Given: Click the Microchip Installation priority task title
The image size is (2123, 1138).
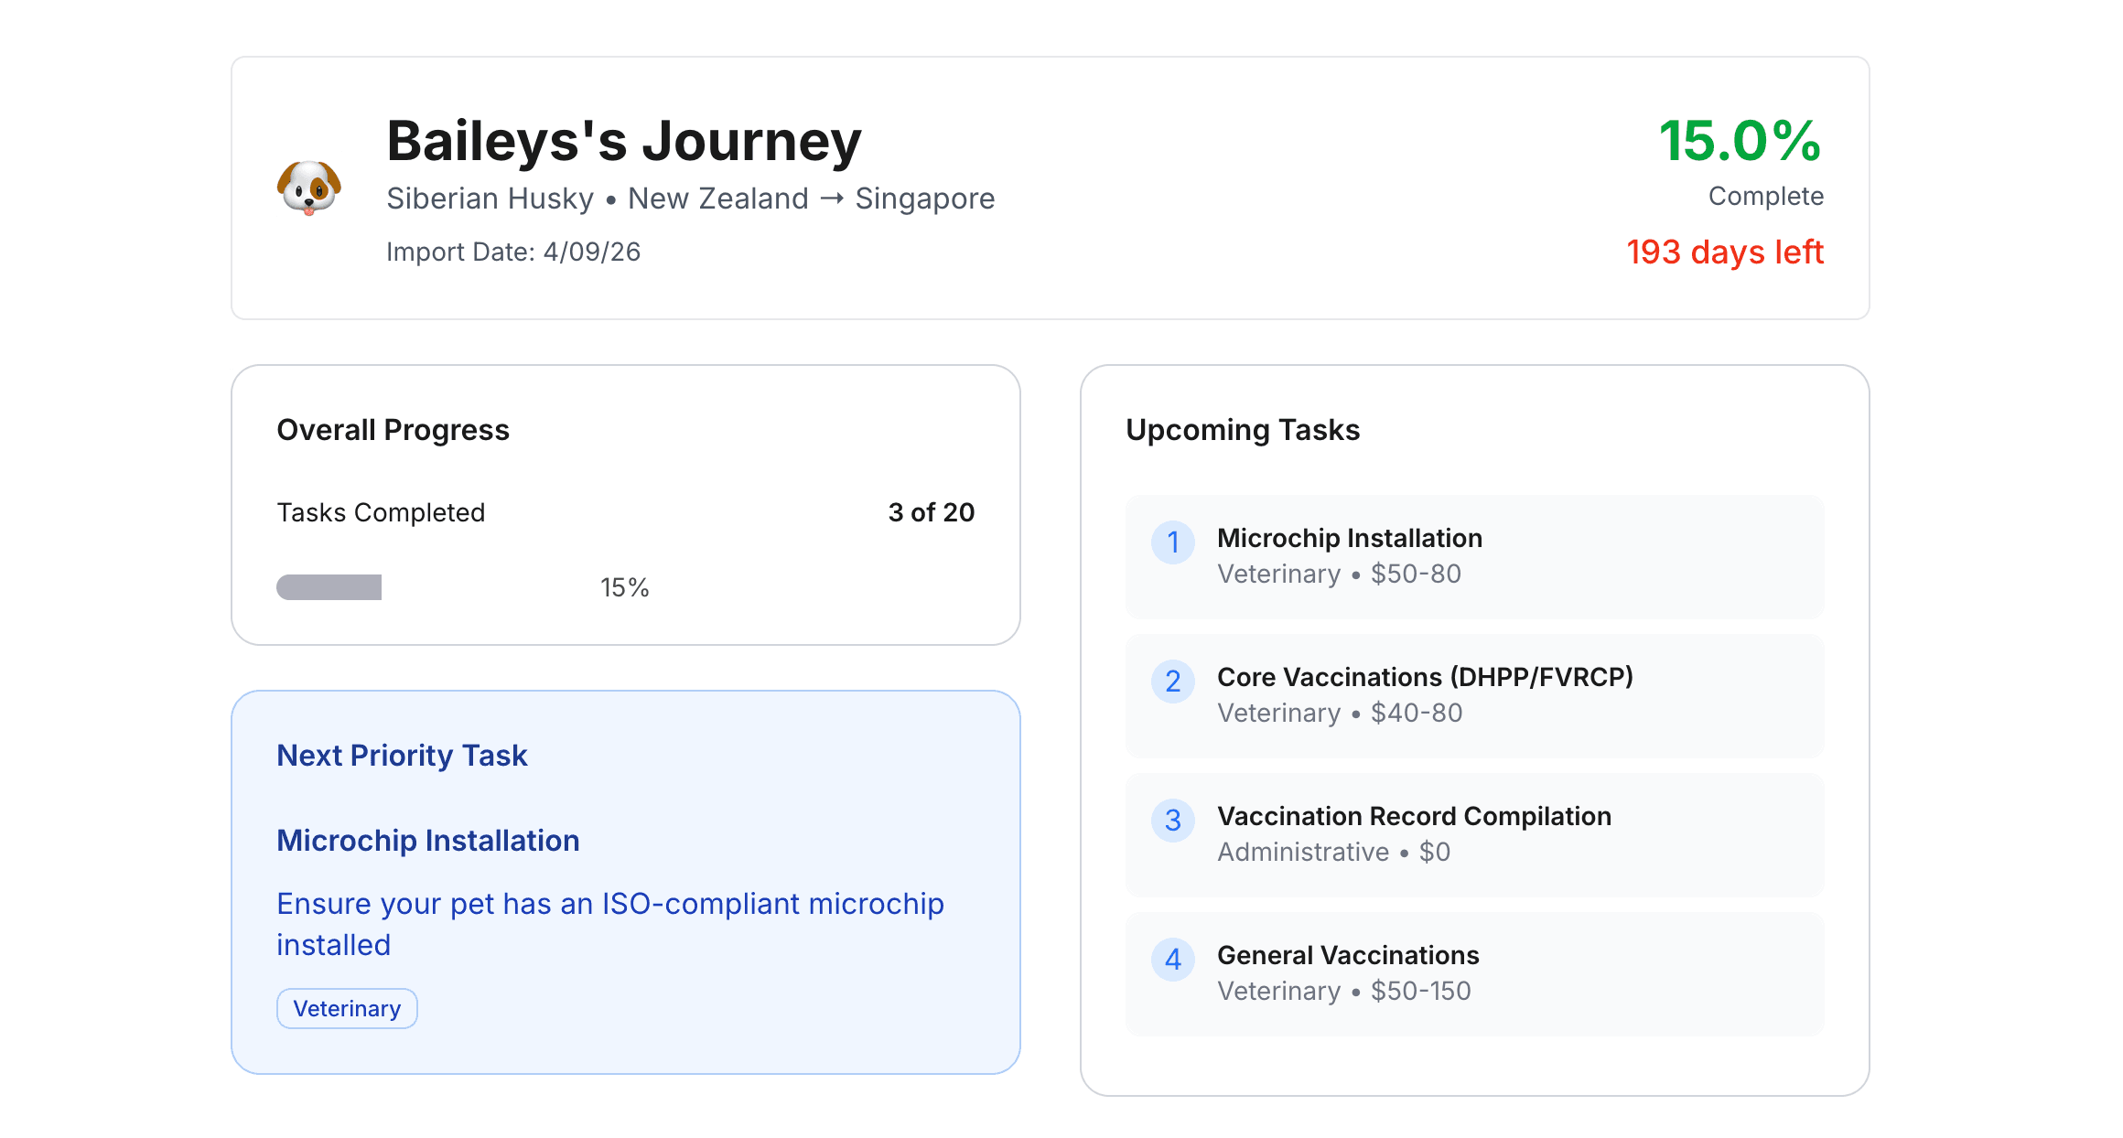Looking at the screenshot, I should pos(427,841).
